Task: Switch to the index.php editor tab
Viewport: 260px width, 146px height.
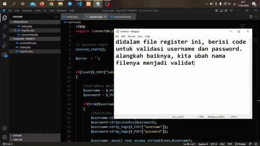Action: 72,17
